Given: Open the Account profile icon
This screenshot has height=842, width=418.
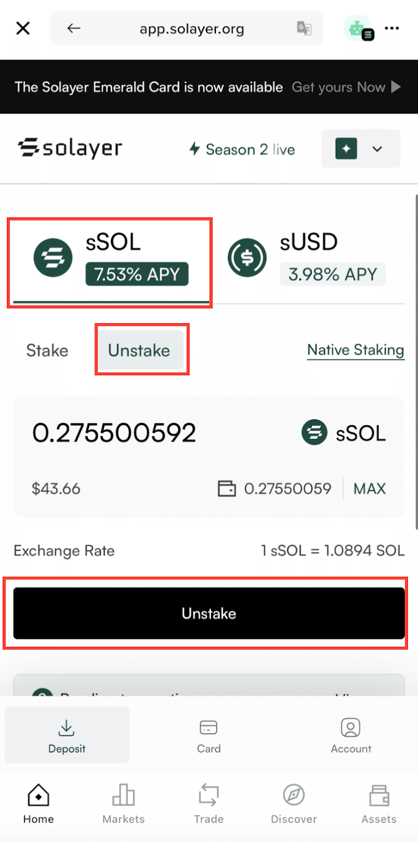Looking at the screenshot, I should pyautogui.click(x=350, y=727).
